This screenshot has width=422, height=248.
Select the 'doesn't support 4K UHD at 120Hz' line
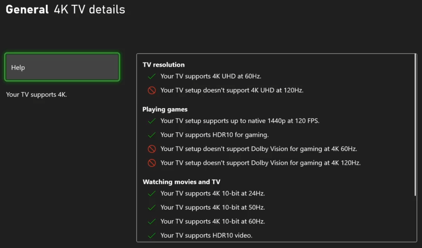(x=232, y=90)
